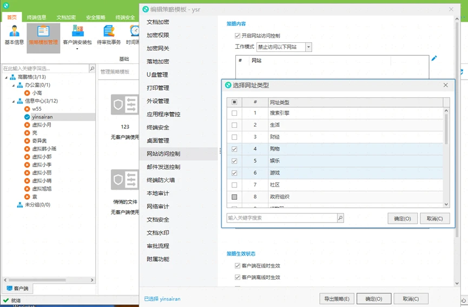
Task: Open 待审批事务 ribbon icon
Action: pyautogui.click(x=109, y=35)
